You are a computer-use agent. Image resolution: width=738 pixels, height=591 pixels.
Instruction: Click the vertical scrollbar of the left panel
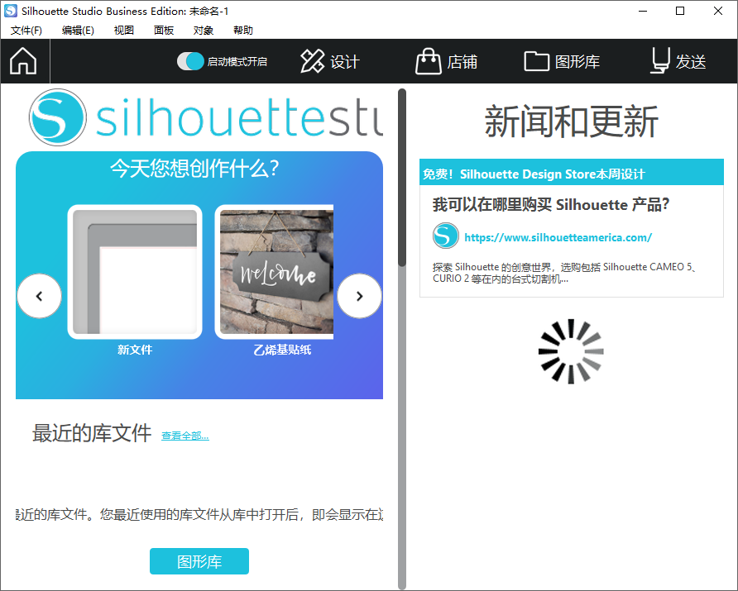402,339
